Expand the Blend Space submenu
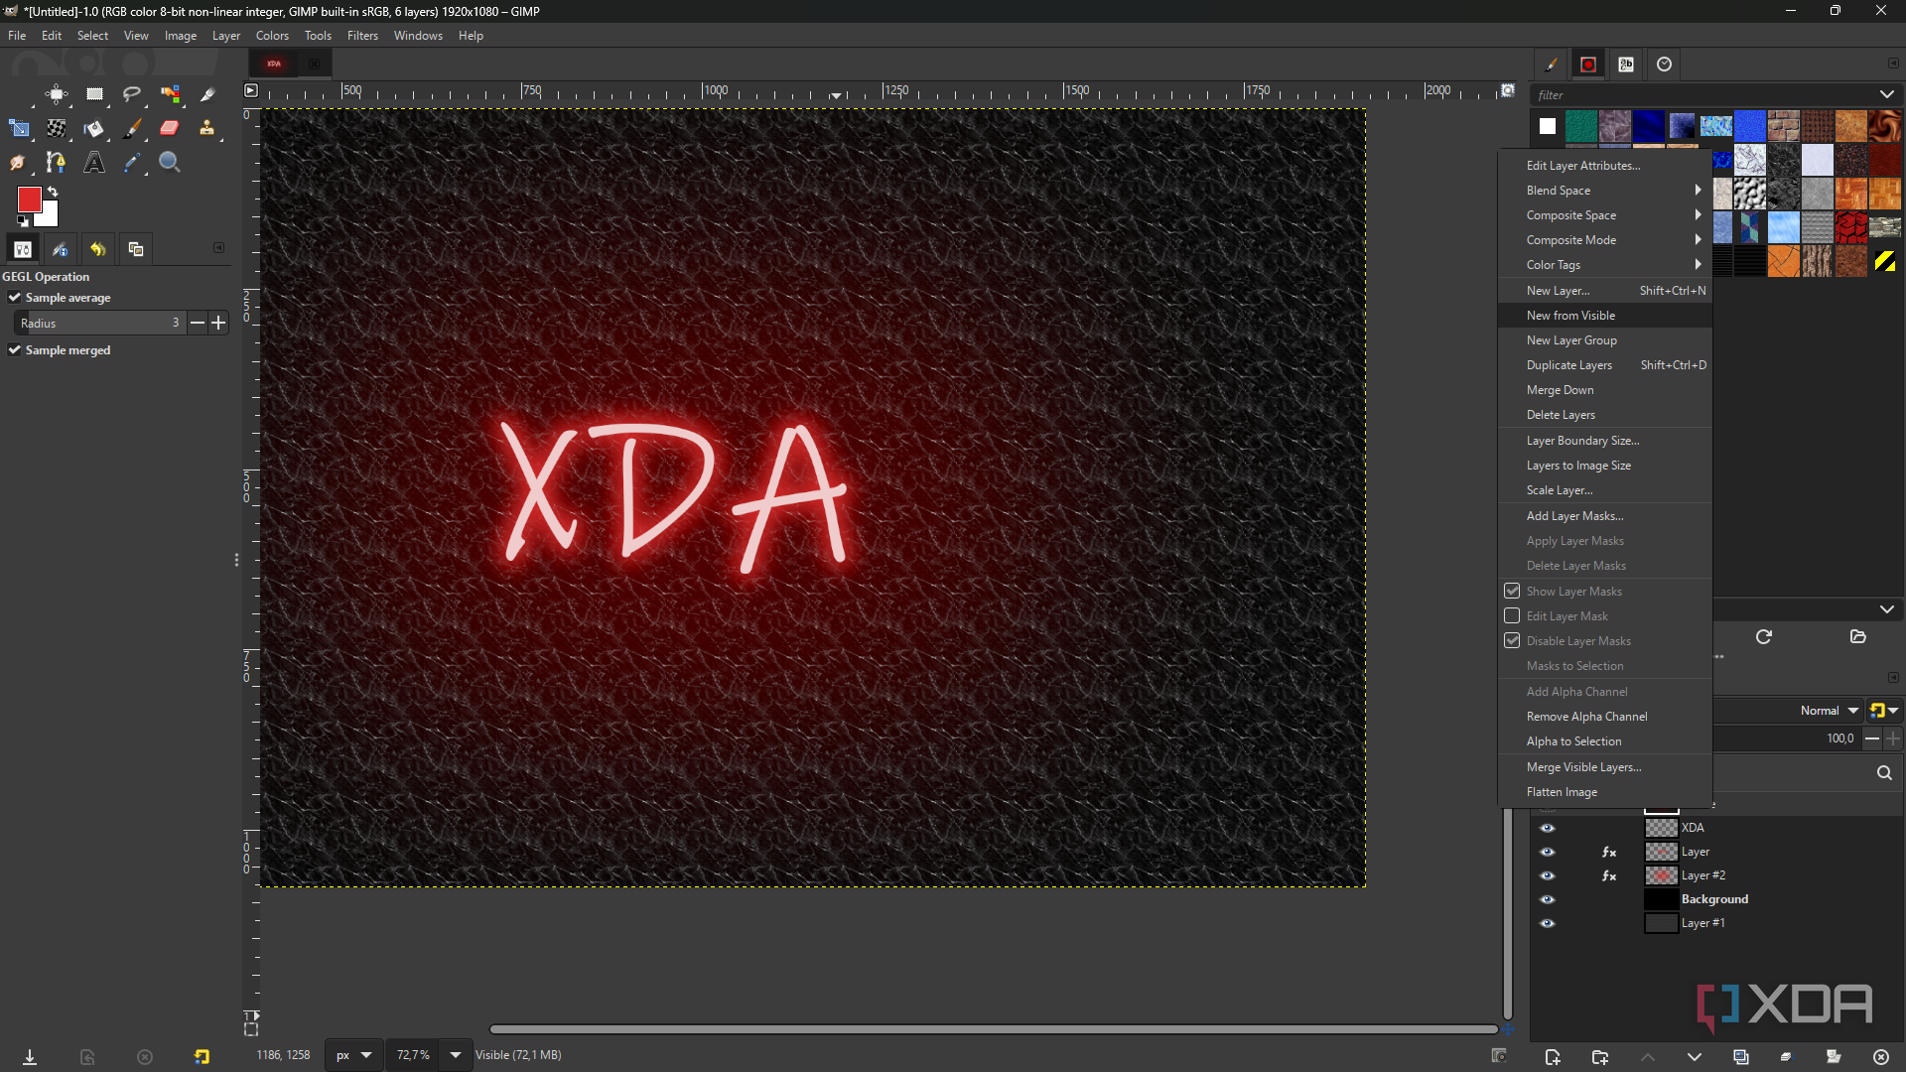Viewport: 1906px width, 1072px height. [1605, 191]
